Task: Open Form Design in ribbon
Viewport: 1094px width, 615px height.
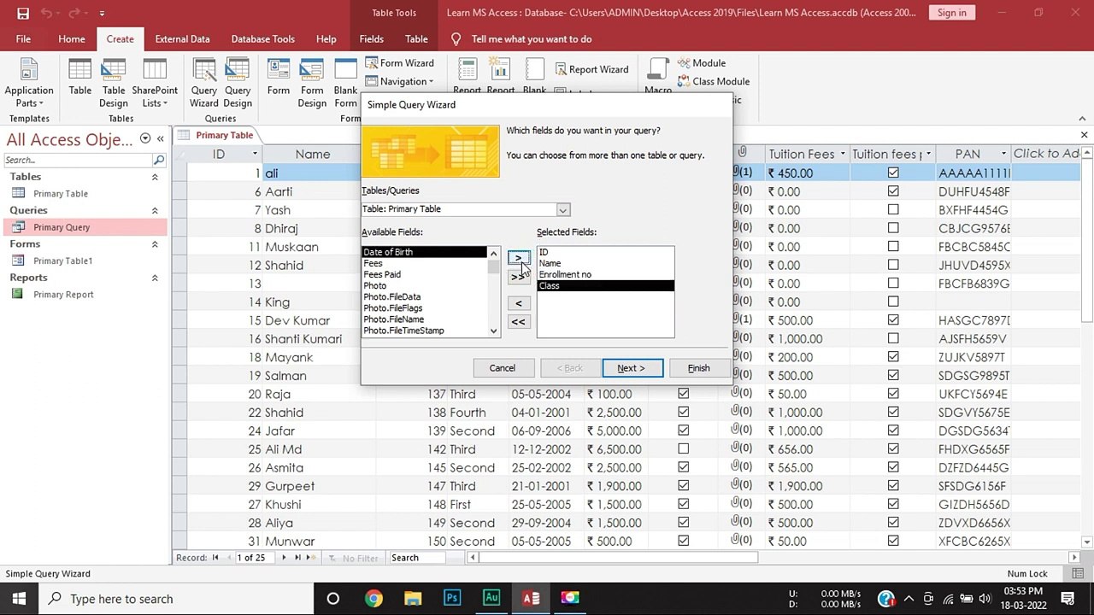Action: tap(312, 83)
